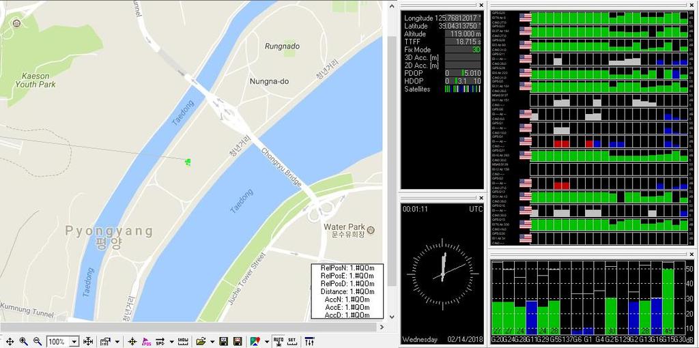Click the Altitude value 119.000 m
The height and width of the screenshot is (348, 699).
point(463,34)
